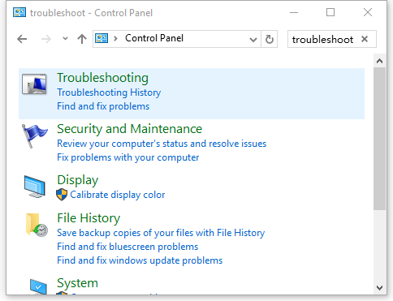Minimize the Control Panel window
393x301 pixels.
(294, 12)
